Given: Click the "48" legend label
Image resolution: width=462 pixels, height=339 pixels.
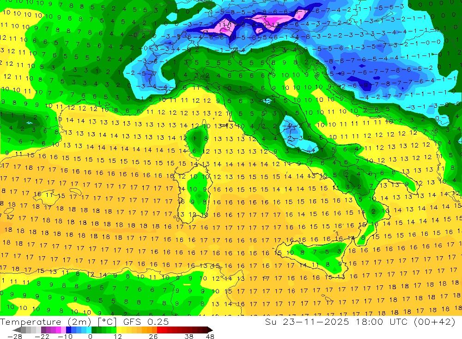Looking at the screenshot, I should point(210,337).
